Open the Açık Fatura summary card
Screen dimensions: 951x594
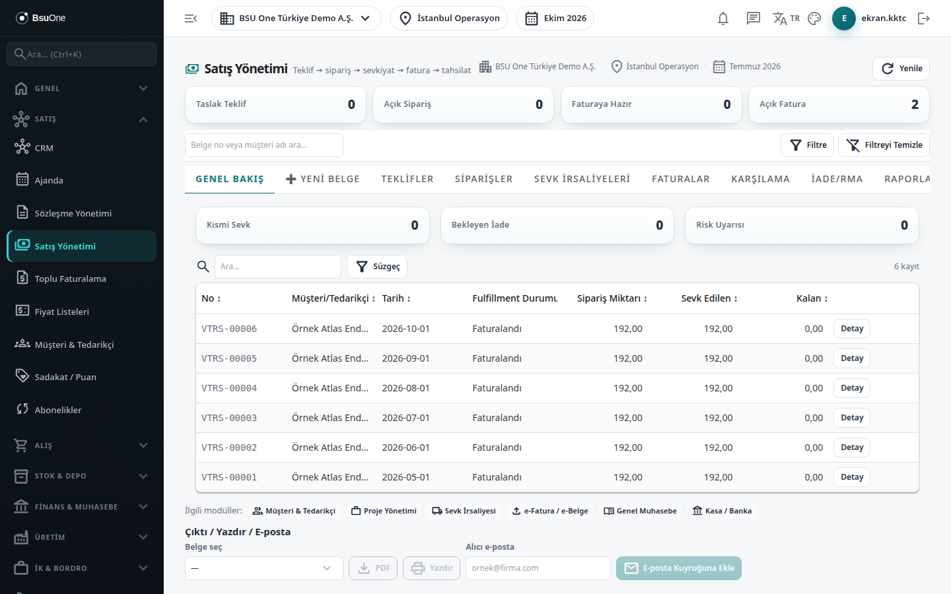pos(839,104)
